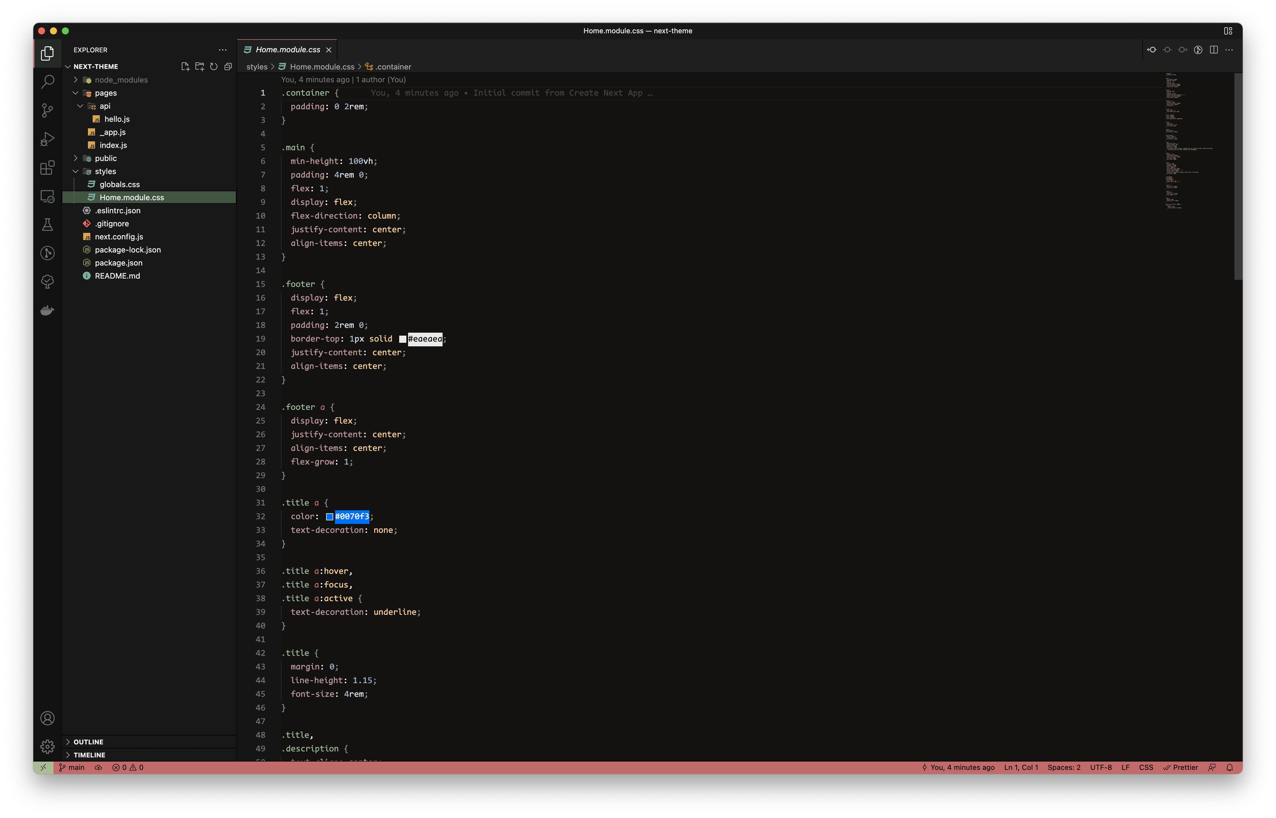Expand the node_modules folder
1276x818 pixels.
121,80
